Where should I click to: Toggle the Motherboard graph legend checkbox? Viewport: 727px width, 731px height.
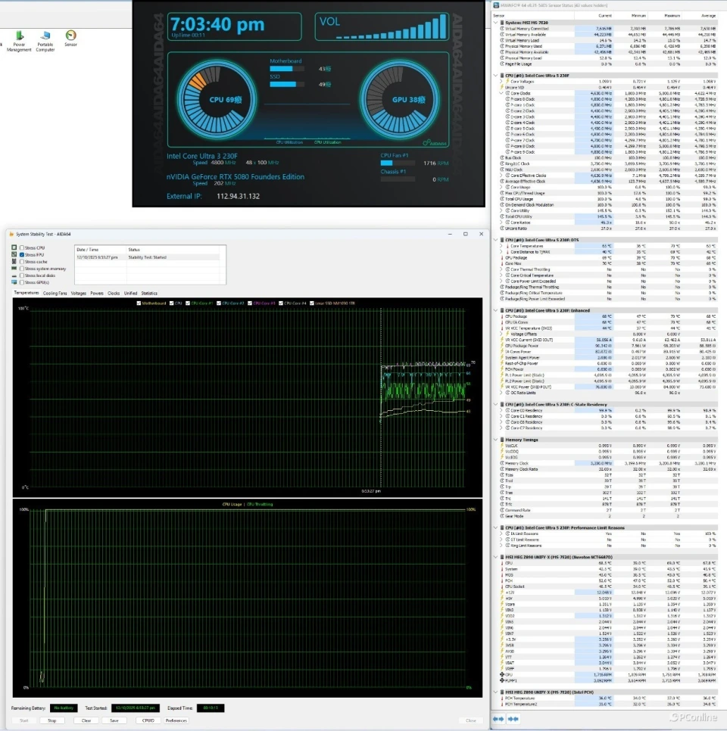(139, 303)
